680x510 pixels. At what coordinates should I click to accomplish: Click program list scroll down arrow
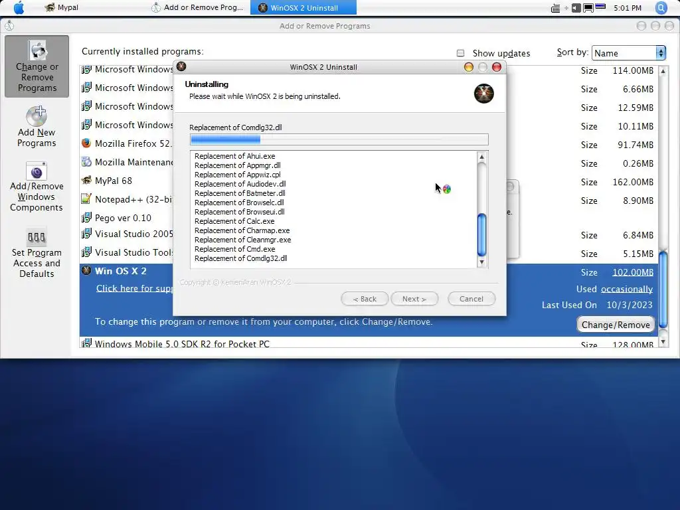[x=663, y=342]
